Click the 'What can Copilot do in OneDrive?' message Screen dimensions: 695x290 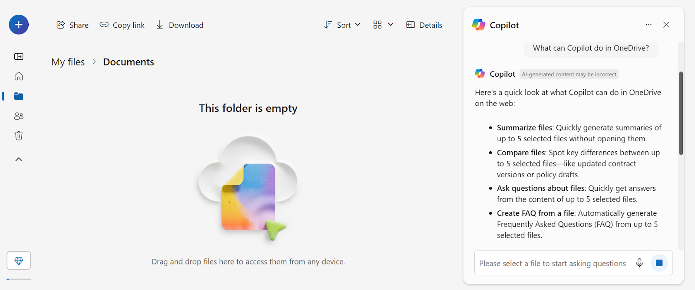tap(591, 48)
